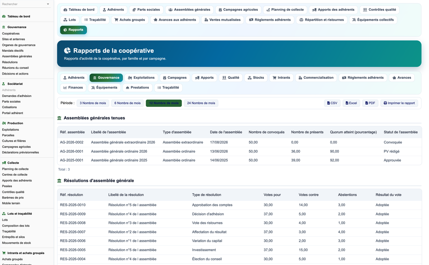Screen dimensions: 429x265
Task: Click the RES-2026-0010 resolution reference
Action: pyautogui.click(x=73, y=205)
